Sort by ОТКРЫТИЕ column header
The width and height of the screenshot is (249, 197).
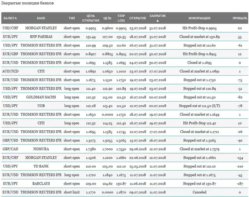tap(138, 18)
